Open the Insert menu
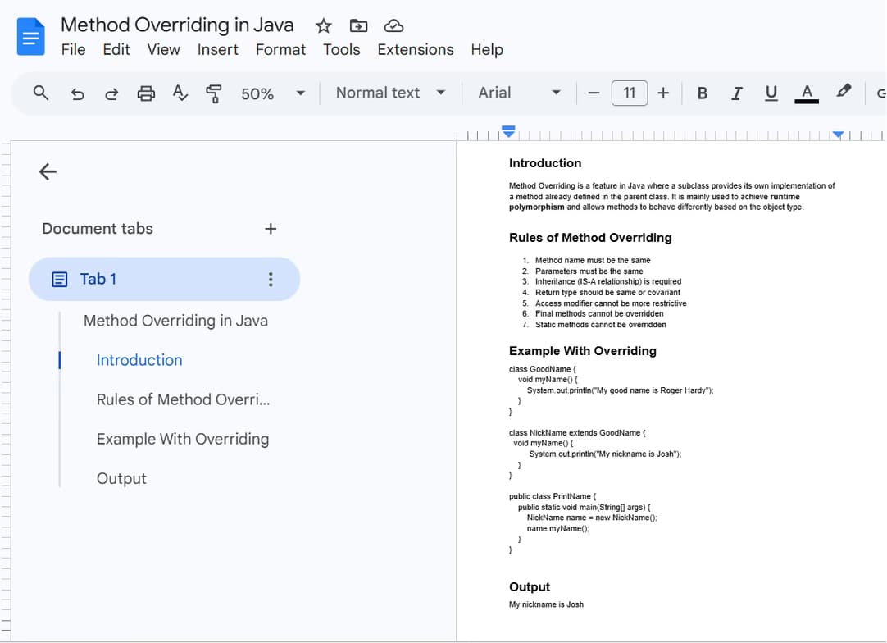887x643 pixels. pyautogui.click(x=218, y=50)
